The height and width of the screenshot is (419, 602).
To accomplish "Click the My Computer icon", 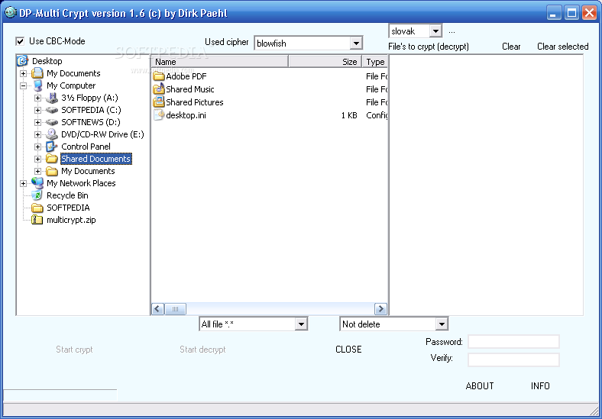I will coord(37,85).
